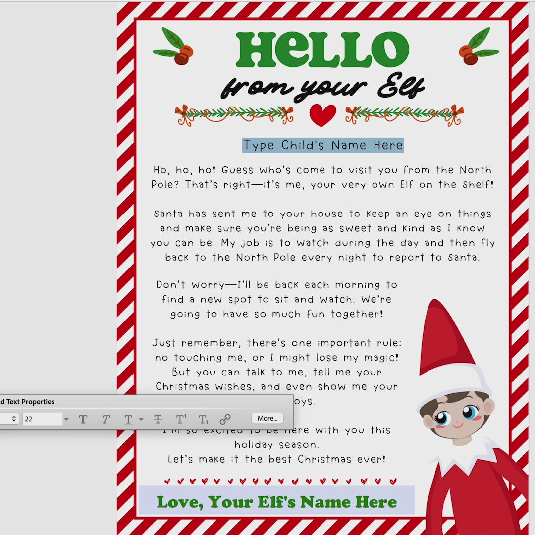Set text to subscript
Viewport: 535px width, 535px height.
point(203,419)
